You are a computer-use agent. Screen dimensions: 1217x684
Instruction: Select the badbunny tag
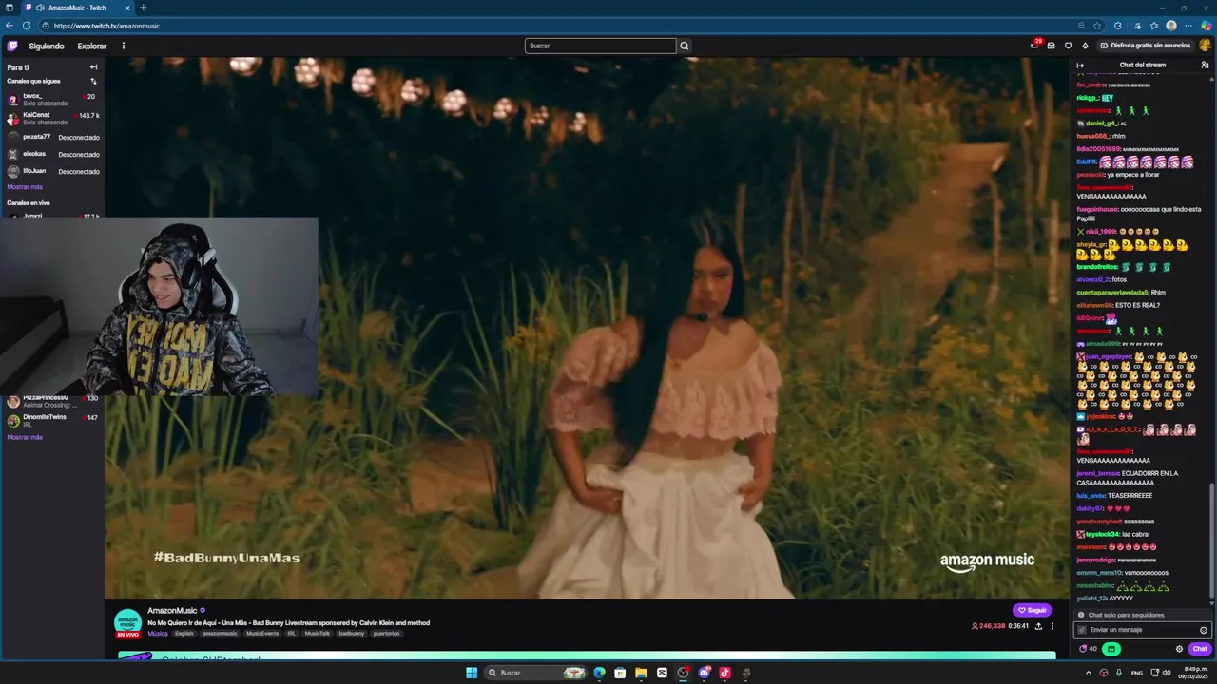(x=351, y=634)
